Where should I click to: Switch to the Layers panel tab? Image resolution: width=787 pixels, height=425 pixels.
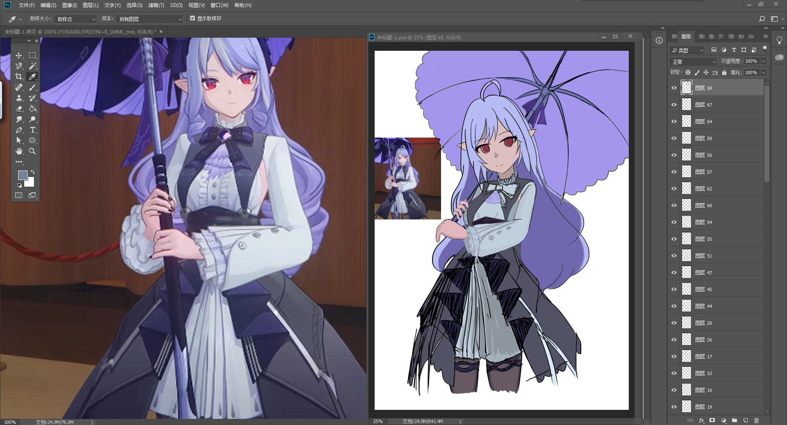click(687, 36)
